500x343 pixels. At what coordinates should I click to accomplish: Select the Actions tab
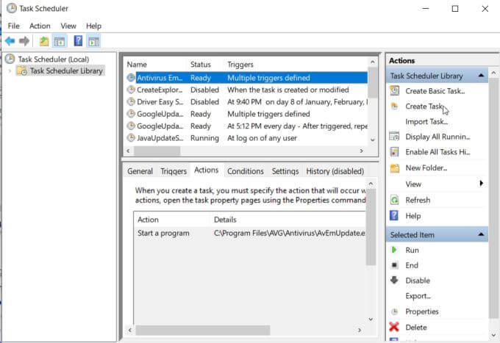[x=207, y=170]
